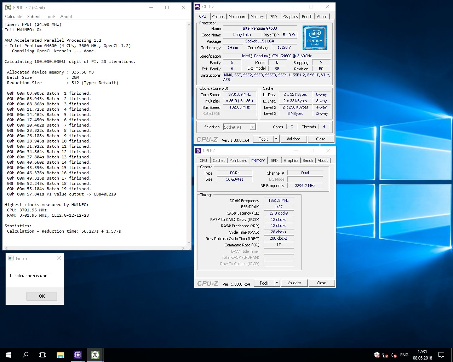Click the Finish dialog title icon
453x362 pixels.
click(11, 258)
